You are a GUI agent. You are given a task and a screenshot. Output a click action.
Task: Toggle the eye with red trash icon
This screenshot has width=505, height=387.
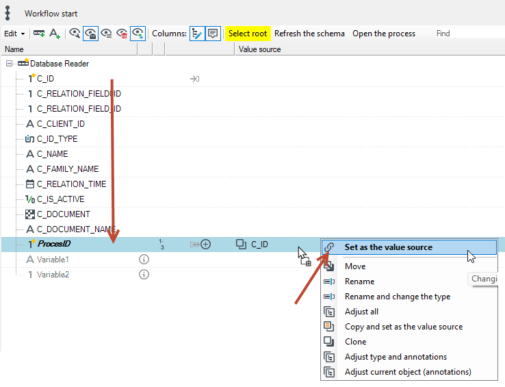[122, 34]
